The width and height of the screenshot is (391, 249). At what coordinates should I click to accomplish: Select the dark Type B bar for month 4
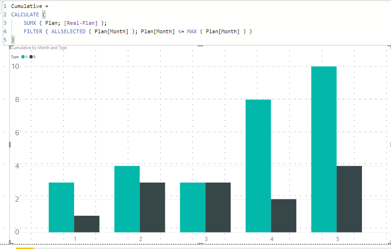coord(284,216)
